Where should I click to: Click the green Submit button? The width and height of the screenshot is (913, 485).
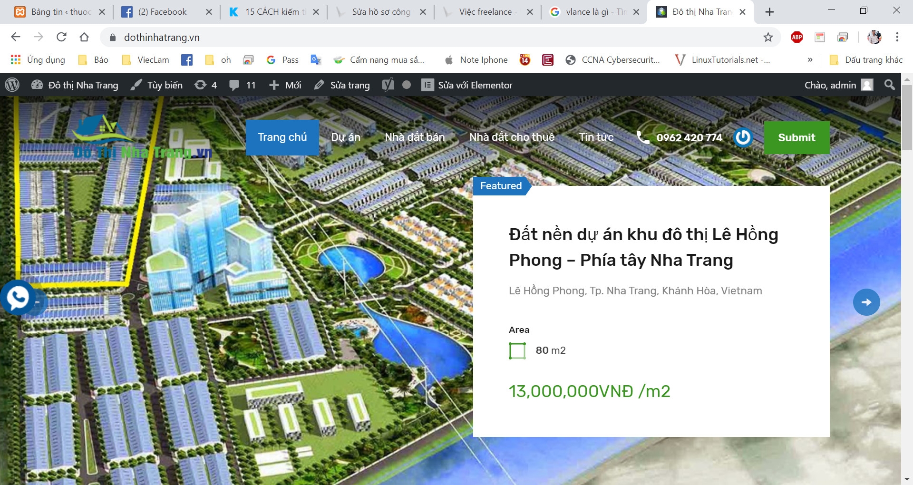[796, 137]
